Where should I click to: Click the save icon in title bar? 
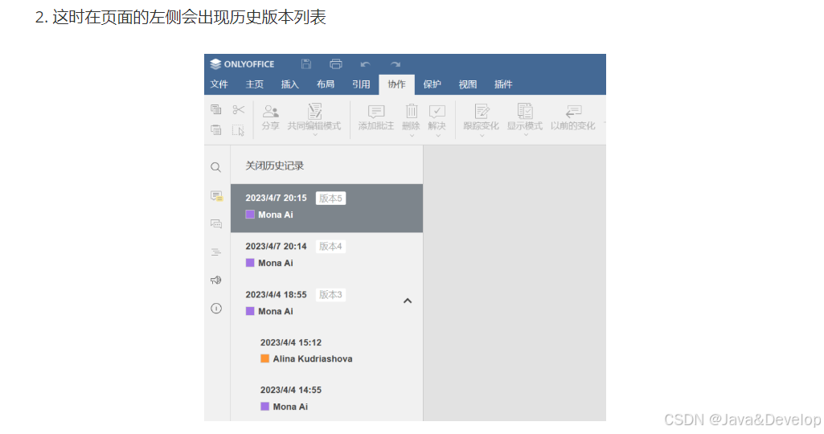(x=305, y=64)
